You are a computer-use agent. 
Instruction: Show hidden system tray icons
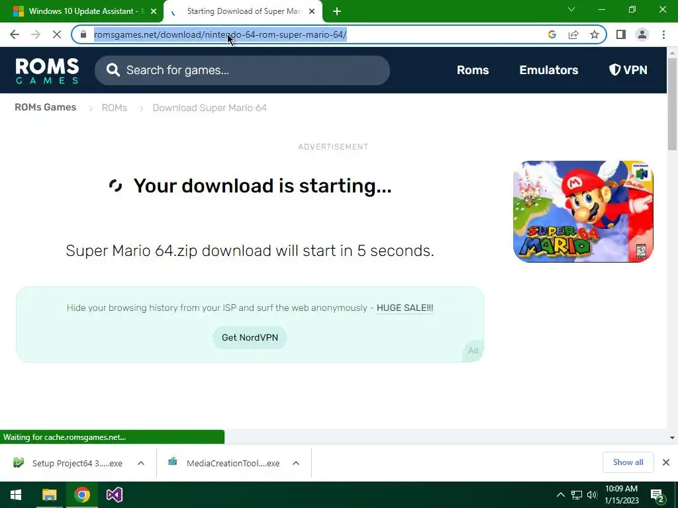point(560,495)
